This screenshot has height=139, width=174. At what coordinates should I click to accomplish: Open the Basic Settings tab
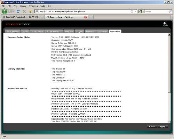click(13, 31)
